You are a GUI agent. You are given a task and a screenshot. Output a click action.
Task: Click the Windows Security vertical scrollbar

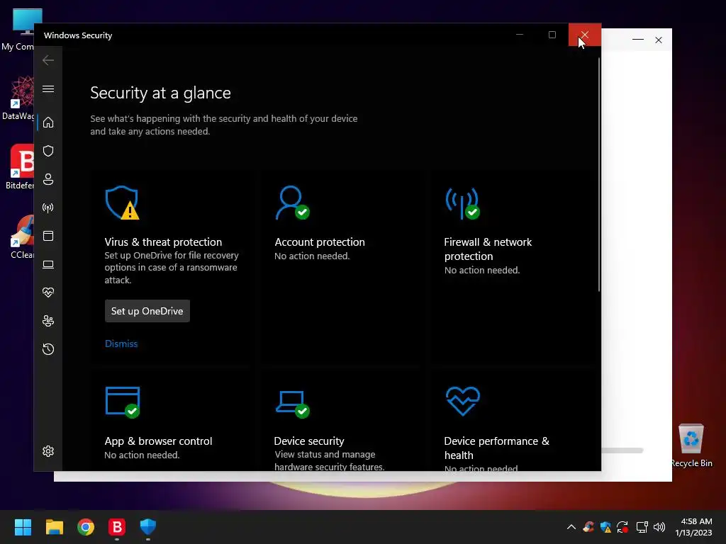click(x=598, y=174)
